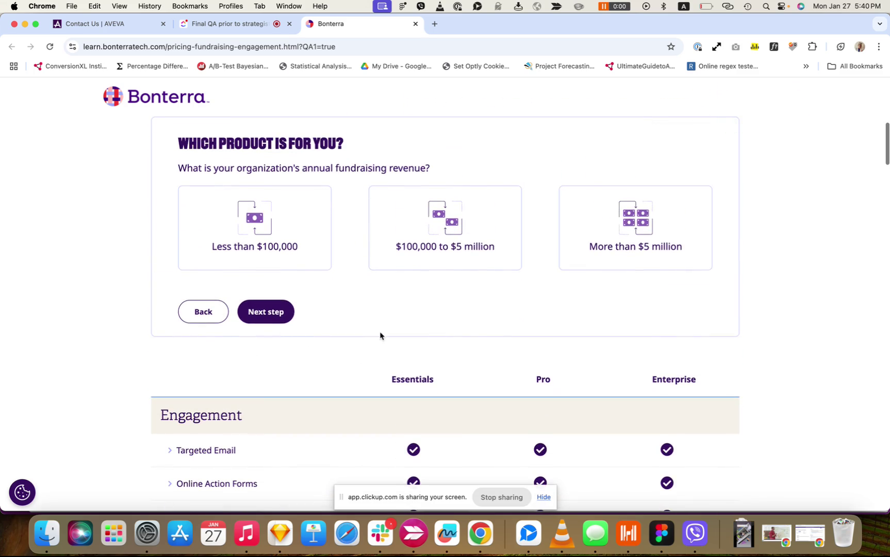Open the Bookmarks menu
The width and height of the screenshot is (890, 557).
point(190,6)
